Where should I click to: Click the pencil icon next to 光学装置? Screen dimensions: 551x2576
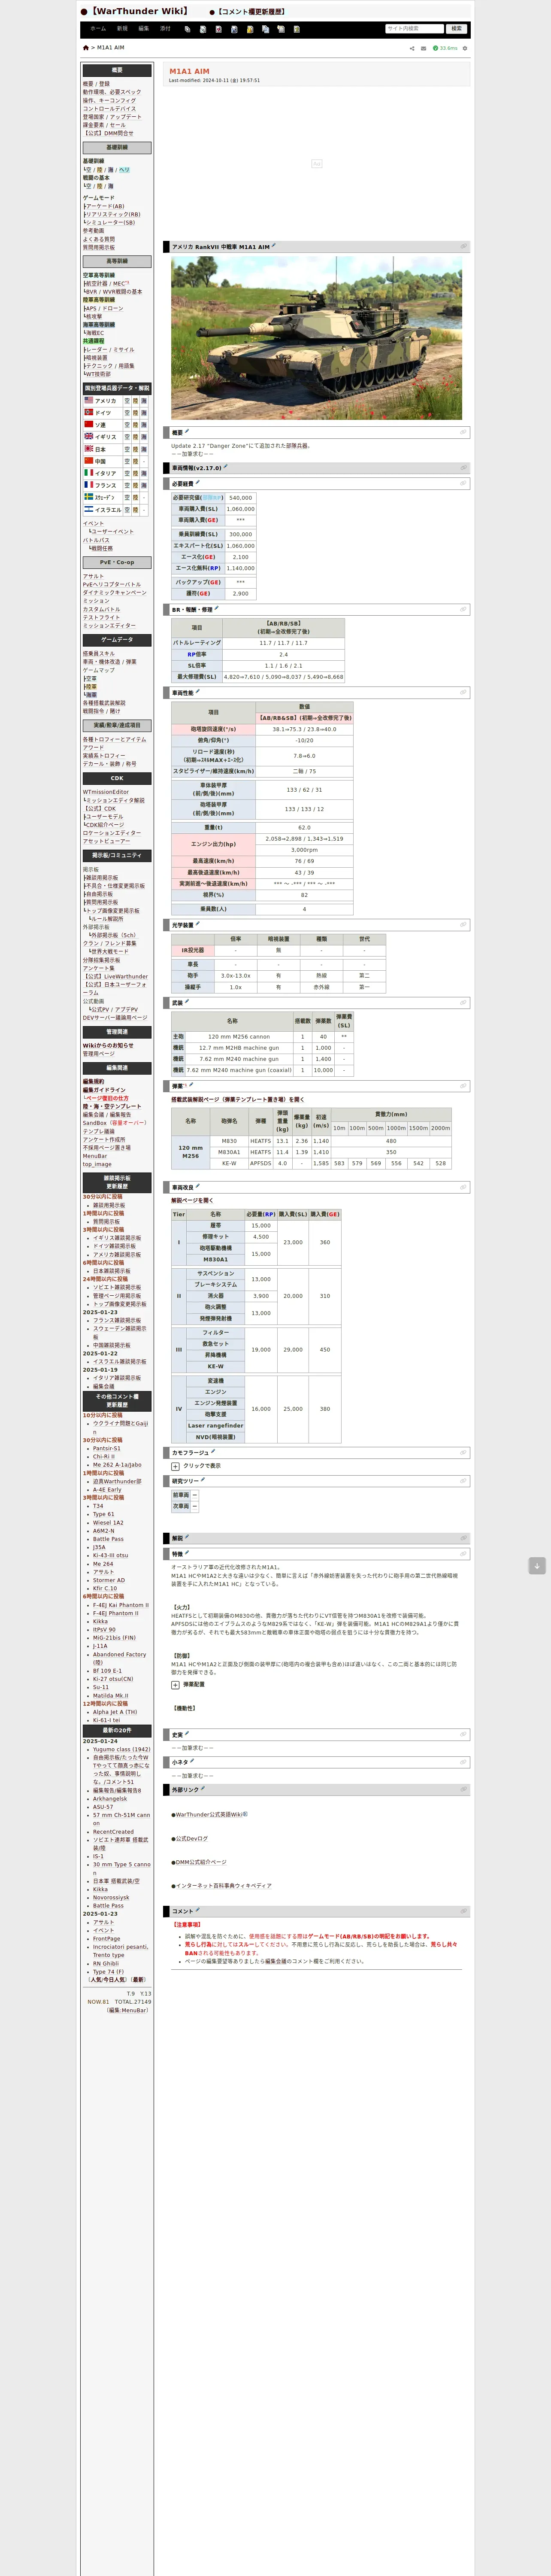(198, 924)
